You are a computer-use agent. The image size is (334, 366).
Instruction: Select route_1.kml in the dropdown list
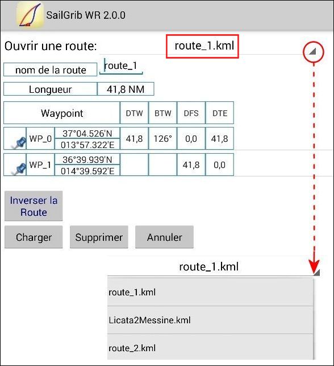[210, 292]
